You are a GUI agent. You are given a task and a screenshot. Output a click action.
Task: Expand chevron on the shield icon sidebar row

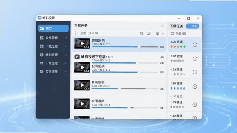(66, 72)
